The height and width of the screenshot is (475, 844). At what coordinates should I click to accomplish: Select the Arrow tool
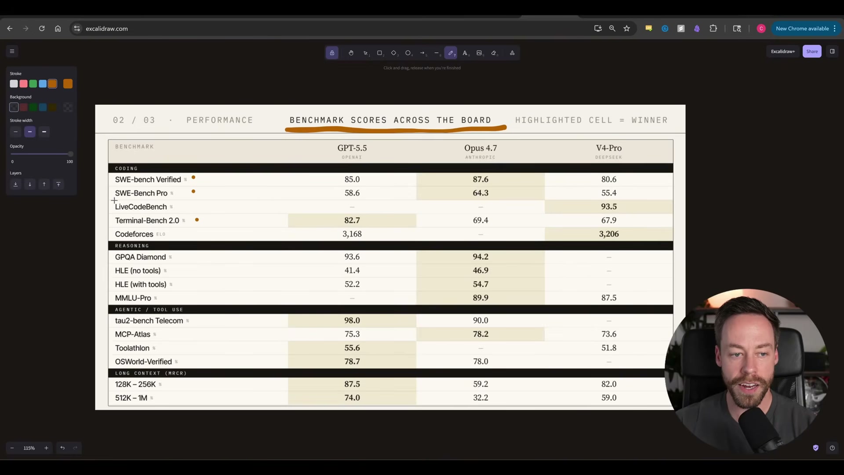click(422, 53)
